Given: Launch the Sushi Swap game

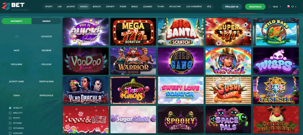Looking at the screenshot, I should pos(228,90).
